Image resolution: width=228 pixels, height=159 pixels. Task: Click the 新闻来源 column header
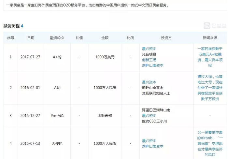point(210,38)
